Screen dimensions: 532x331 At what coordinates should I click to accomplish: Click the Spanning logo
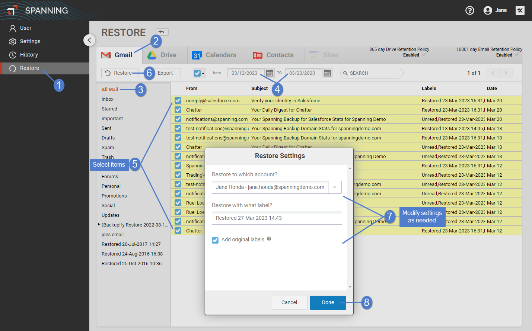point(37,10)
